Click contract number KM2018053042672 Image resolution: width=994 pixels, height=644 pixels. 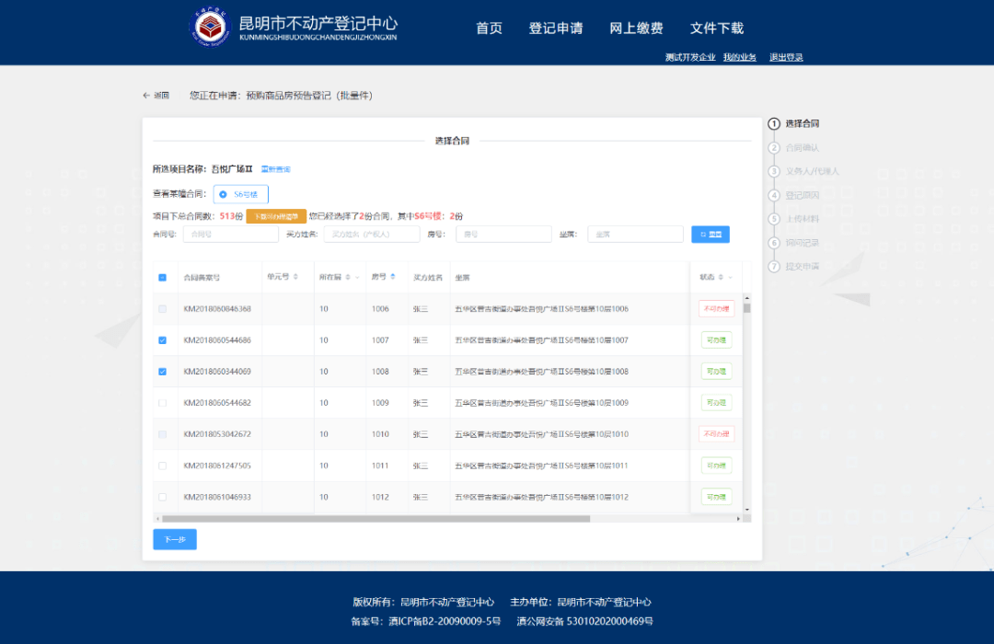click(217, 434)
